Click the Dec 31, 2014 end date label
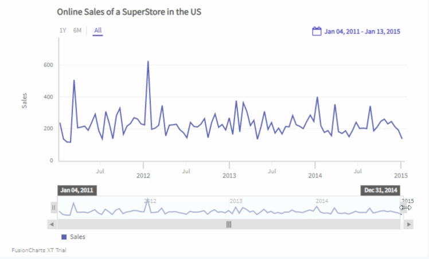429x259 pixels. (380, 190)
